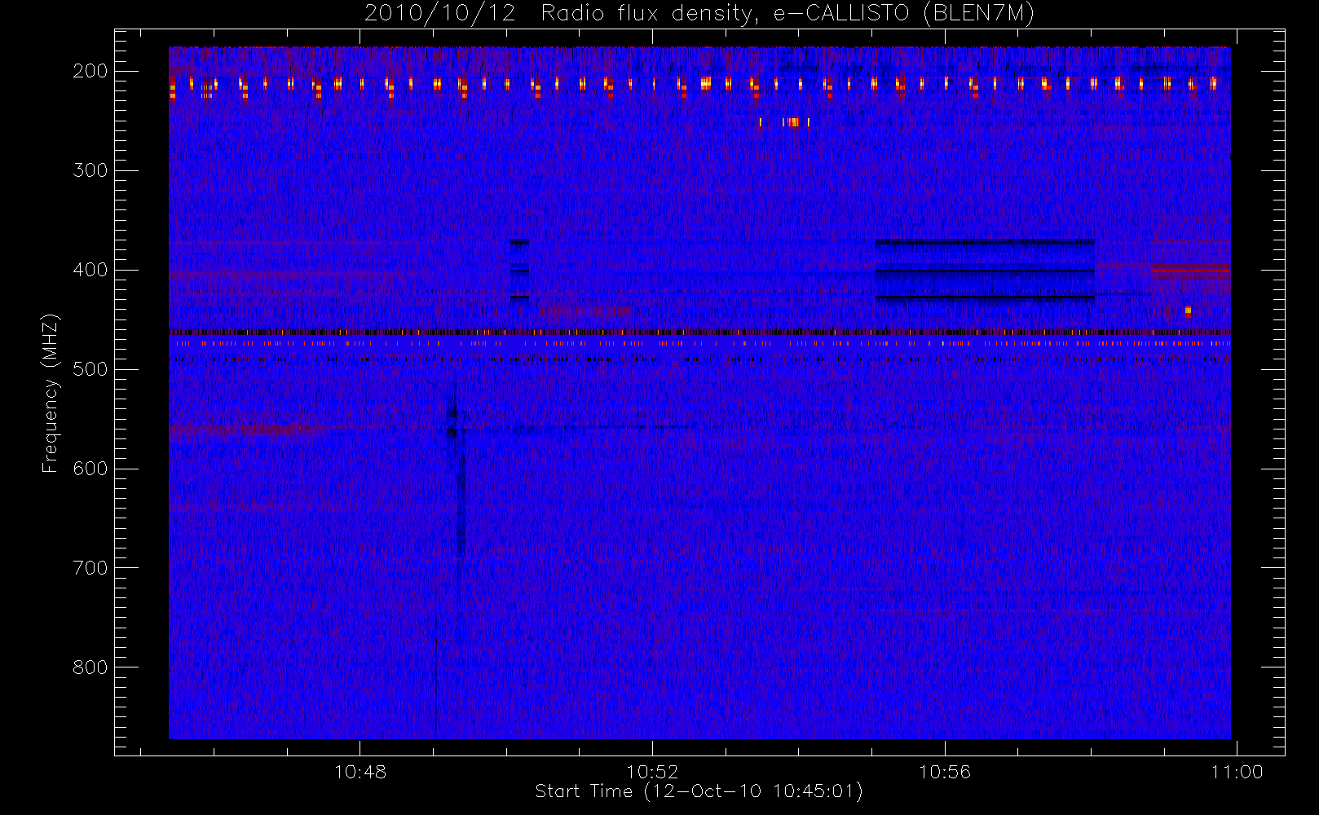Select the 700 frequency tick label

click(90, 568)
